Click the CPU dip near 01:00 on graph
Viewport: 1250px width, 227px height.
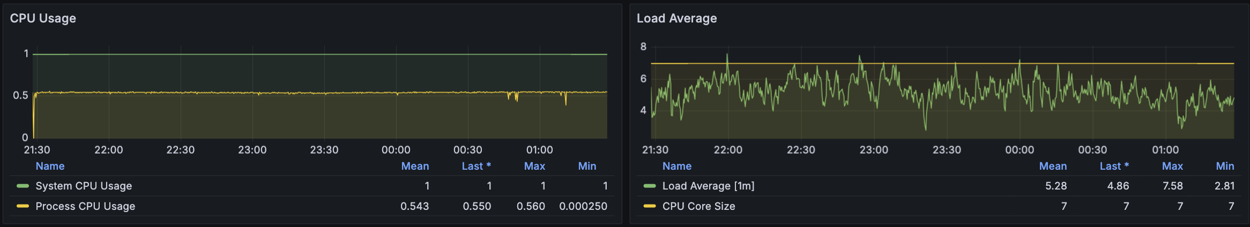(566, 100)
